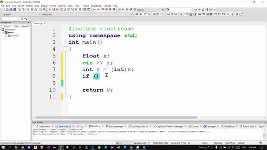The width and height of the screenshot is (267, 150).
Task: Click the Replace toolbar icon
Action: [x=44, y=10]
